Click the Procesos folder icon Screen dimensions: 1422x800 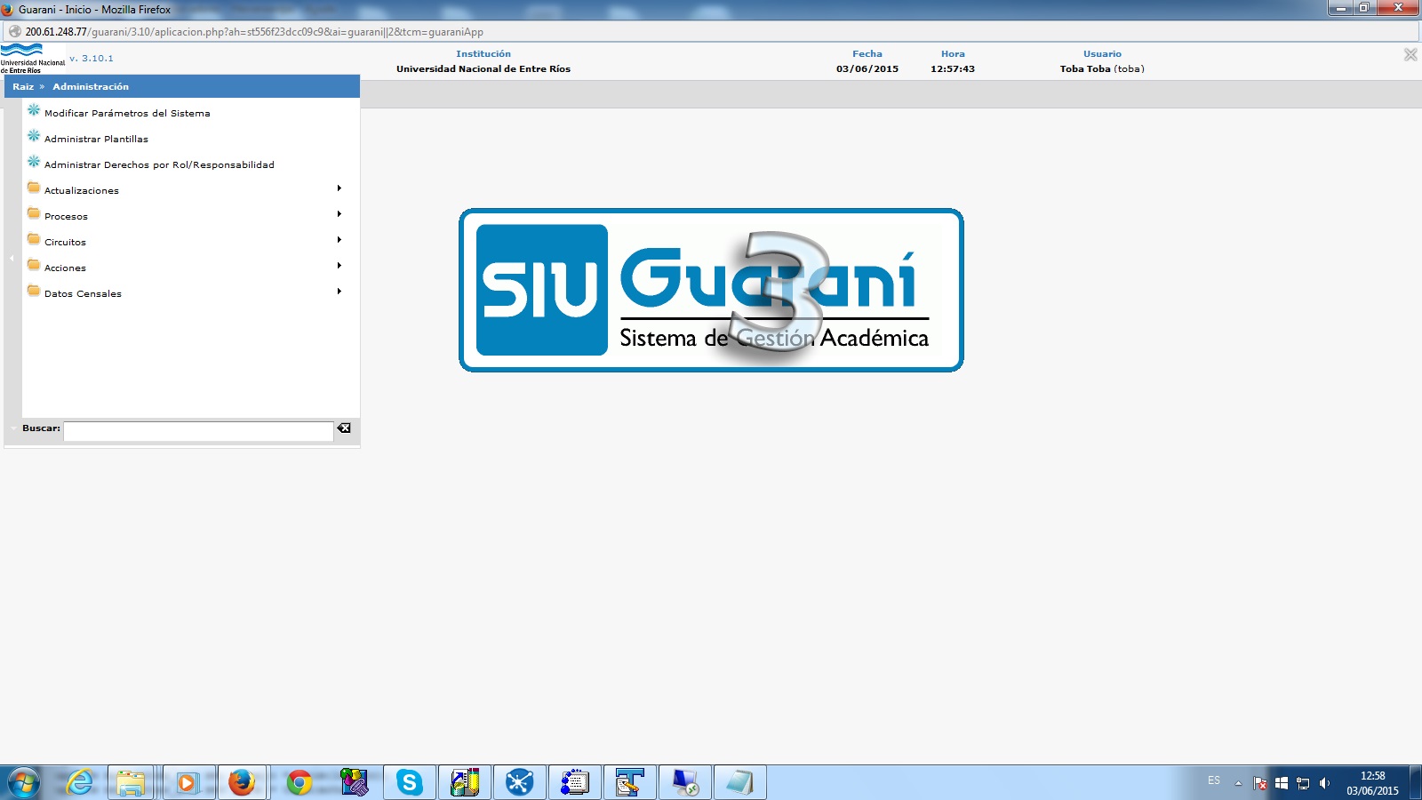[34, 213]
